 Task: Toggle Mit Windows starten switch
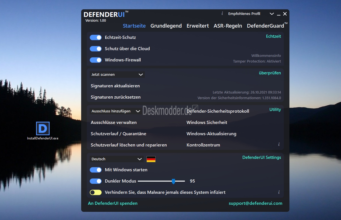coord(96,170)
